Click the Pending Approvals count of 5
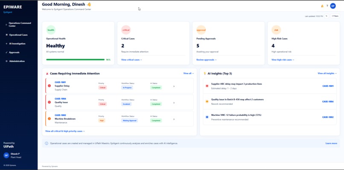 [x=198, y=46]
